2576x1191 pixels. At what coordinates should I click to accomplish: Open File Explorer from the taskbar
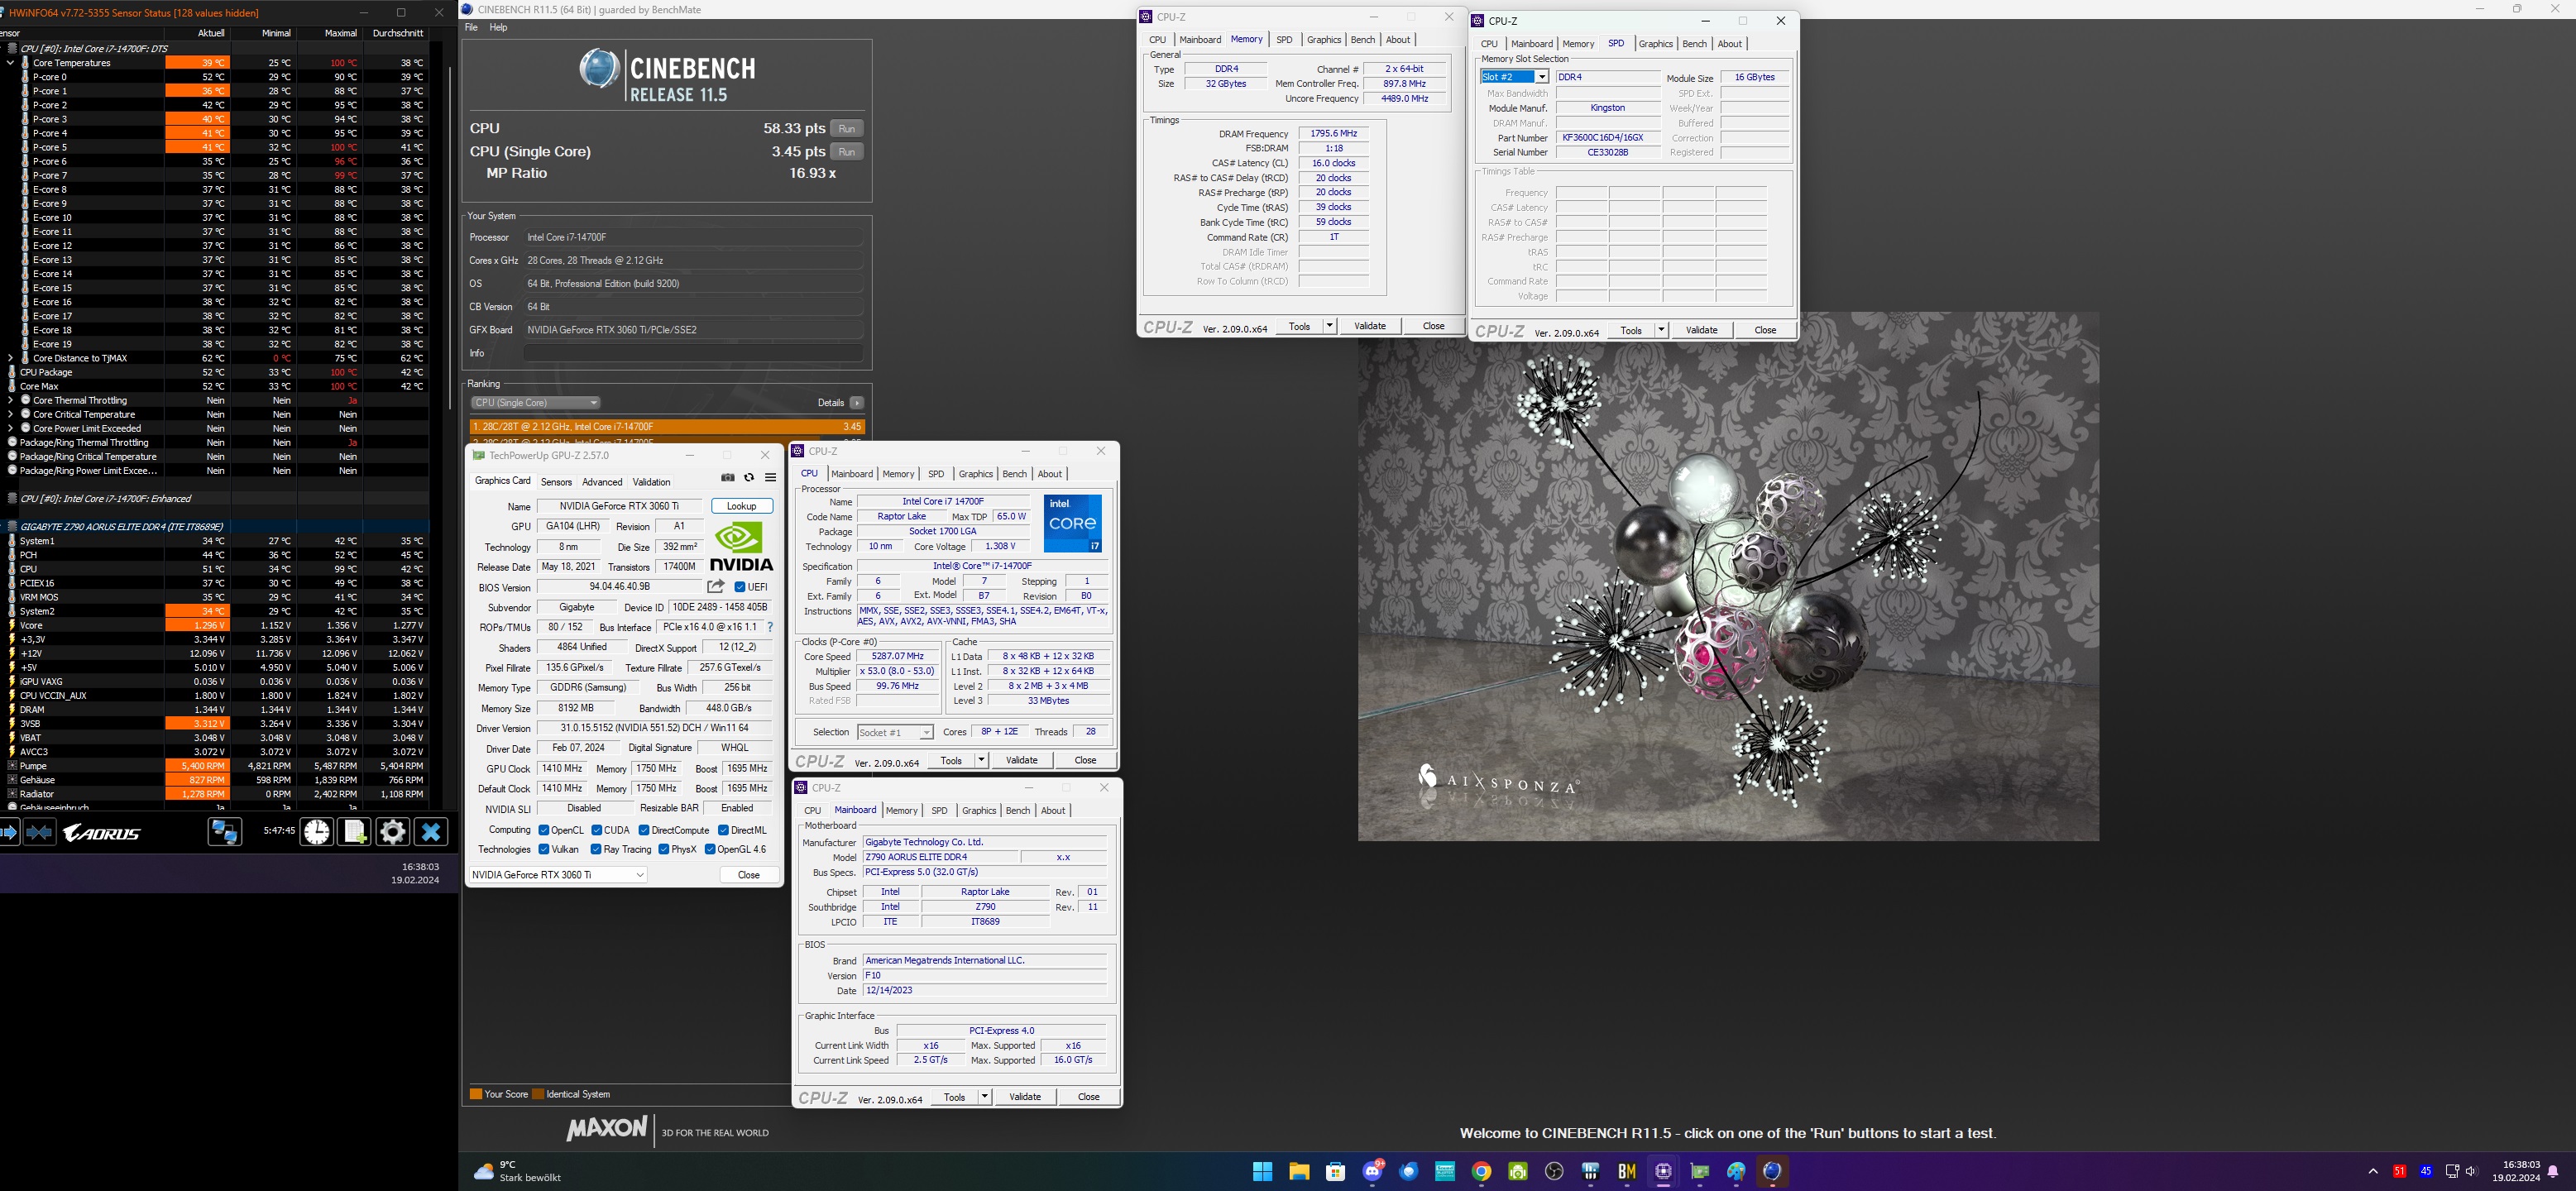click(x=1299, y=1171)
